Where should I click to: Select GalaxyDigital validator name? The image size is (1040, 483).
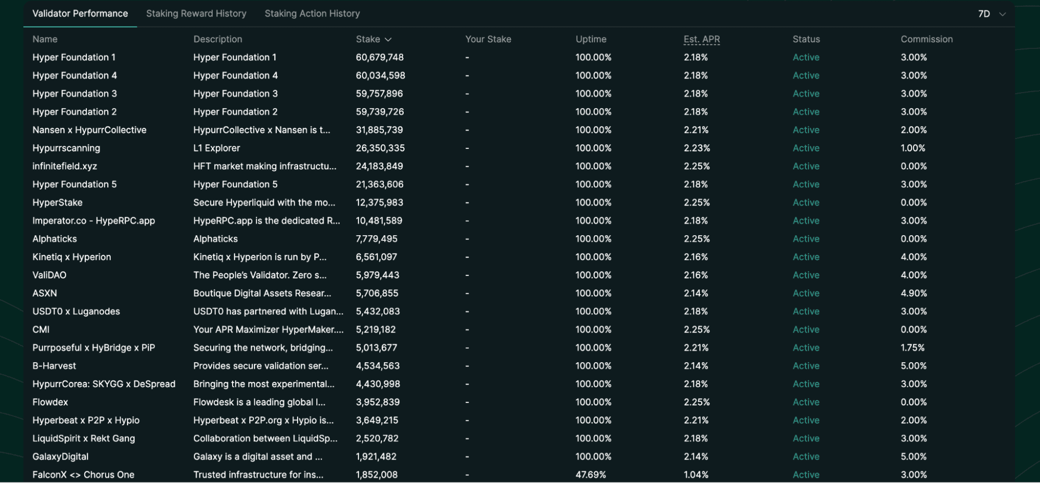coord(60,457)
